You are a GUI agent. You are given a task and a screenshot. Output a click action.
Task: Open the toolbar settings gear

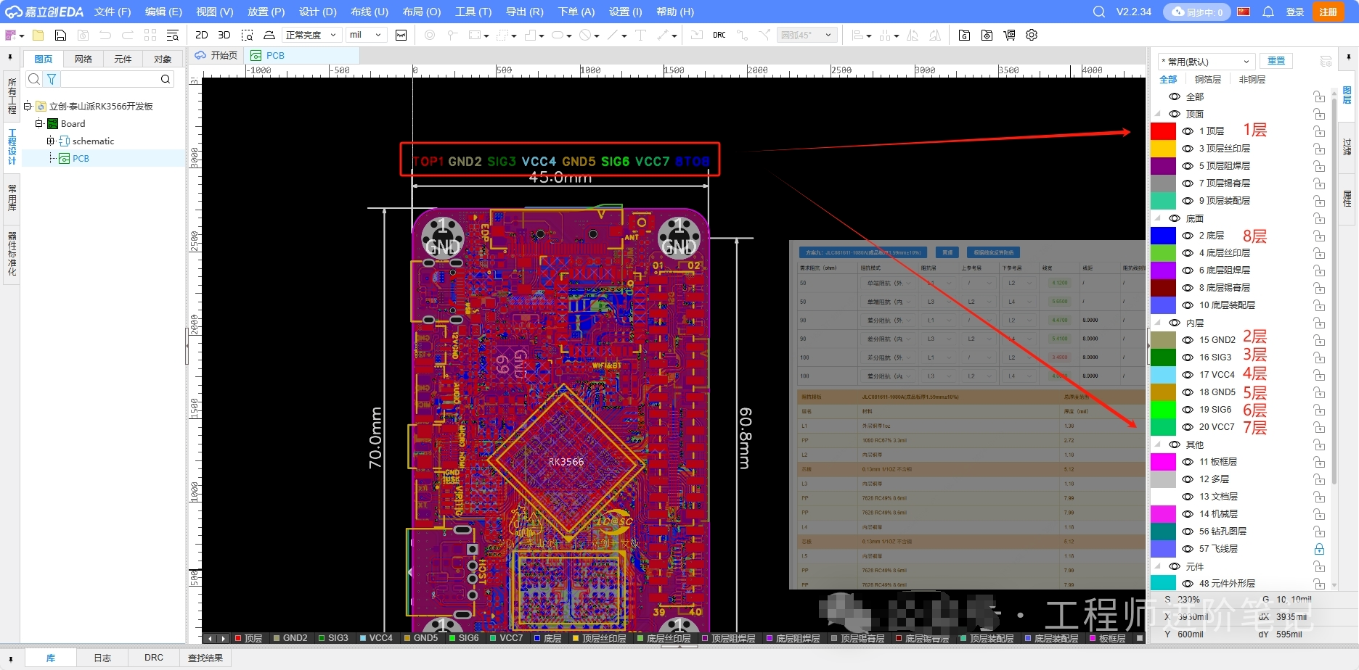(1032, 35)
